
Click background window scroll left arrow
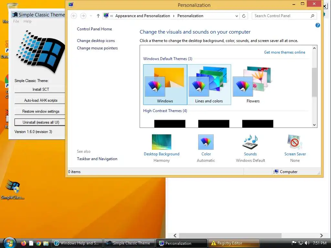click(175, 235)
